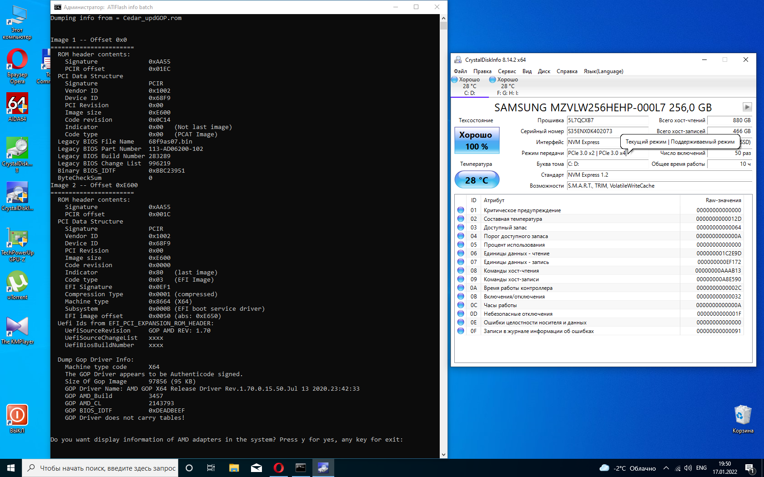
Task: Click the total host reads value 880 GB
Action: (729, 120)
